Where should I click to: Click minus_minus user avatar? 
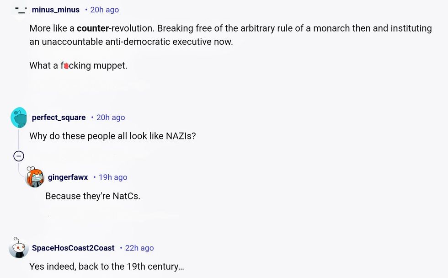click(19, 10)
